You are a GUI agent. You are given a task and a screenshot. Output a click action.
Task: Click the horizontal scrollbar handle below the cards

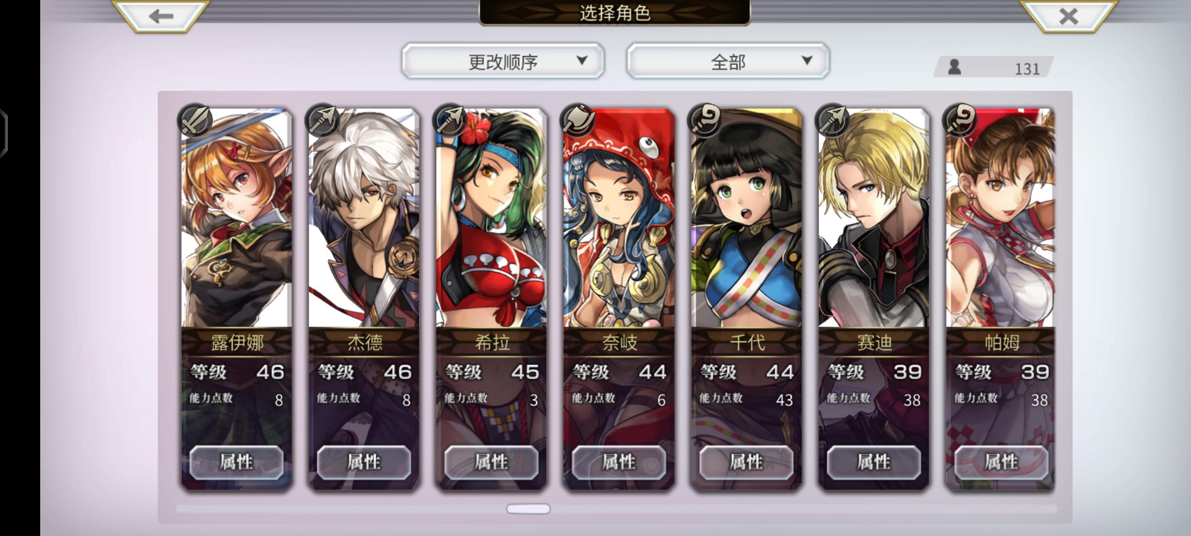pos(528,509)
